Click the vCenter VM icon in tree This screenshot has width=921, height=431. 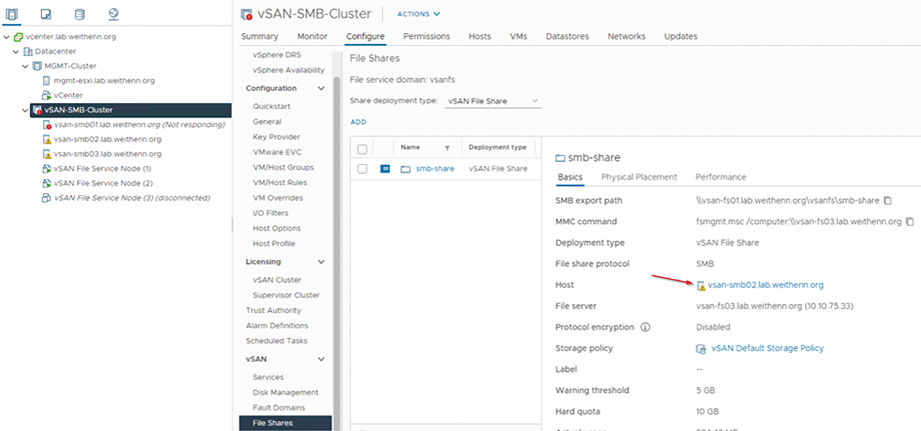pyautogui.click(x=46, y=96)
